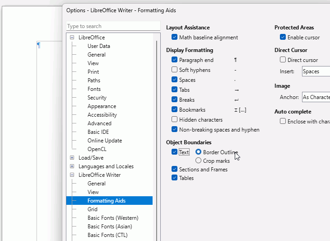Expand Languages and Locales node
The image size is (330, 241).
coord(72,166)
